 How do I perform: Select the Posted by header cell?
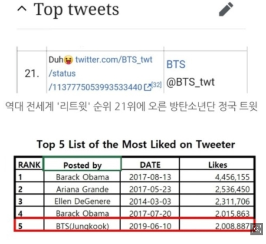pos(82,165)
